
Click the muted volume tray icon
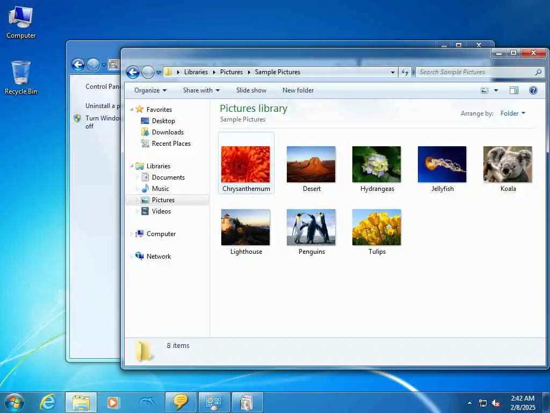point(496,403)
